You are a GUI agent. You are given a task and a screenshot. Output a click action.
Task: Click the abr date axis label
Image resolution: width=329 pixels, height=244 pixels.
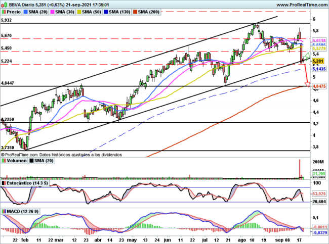point(98,240)
